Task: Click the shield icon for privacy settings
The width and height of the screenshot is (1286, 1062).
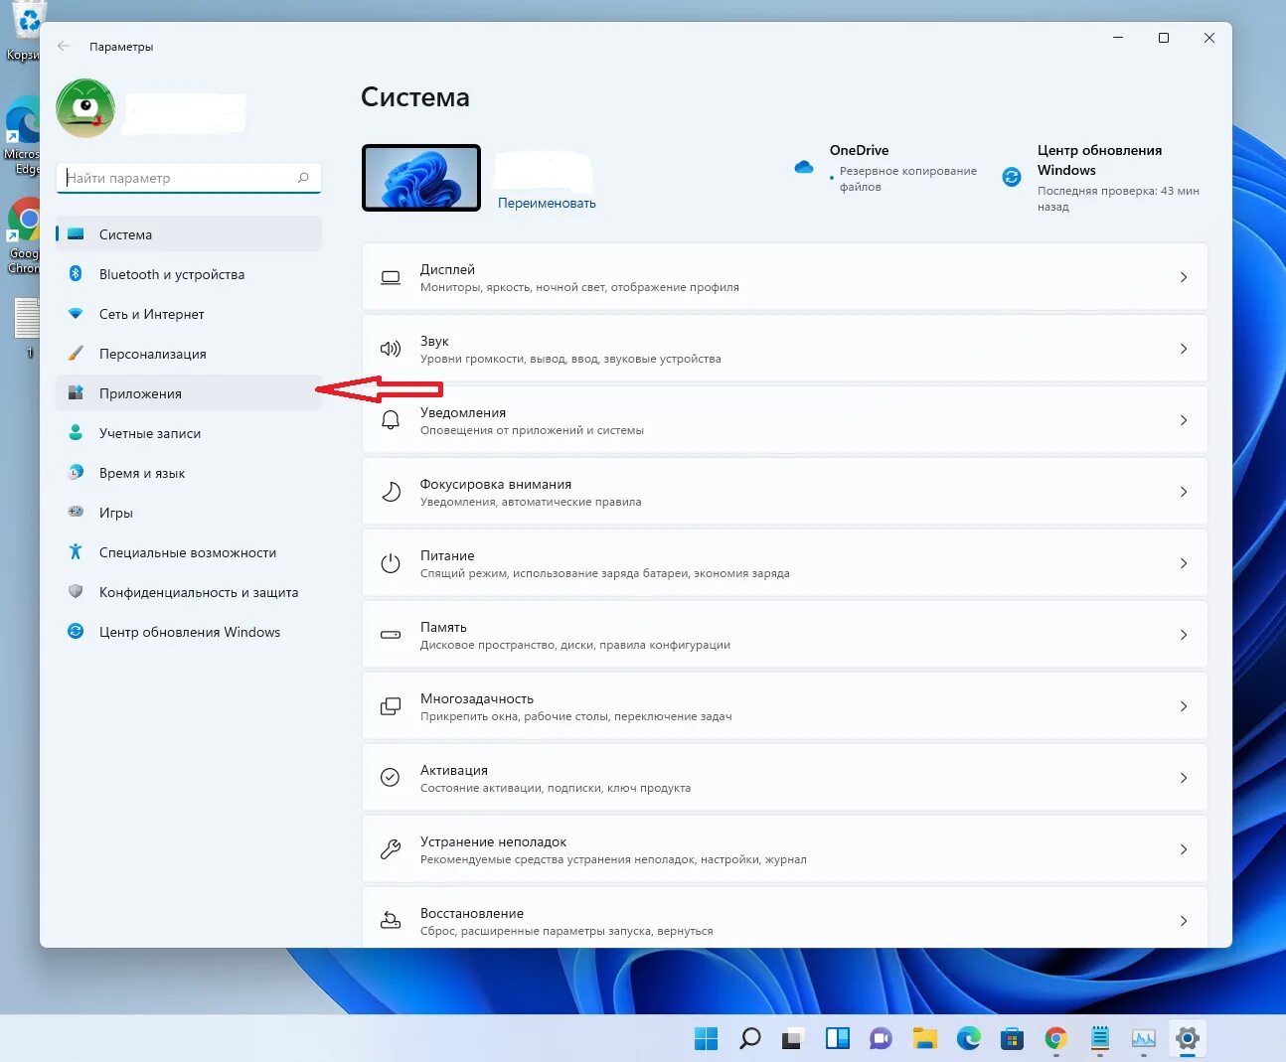Action: (x=76, y=592)
